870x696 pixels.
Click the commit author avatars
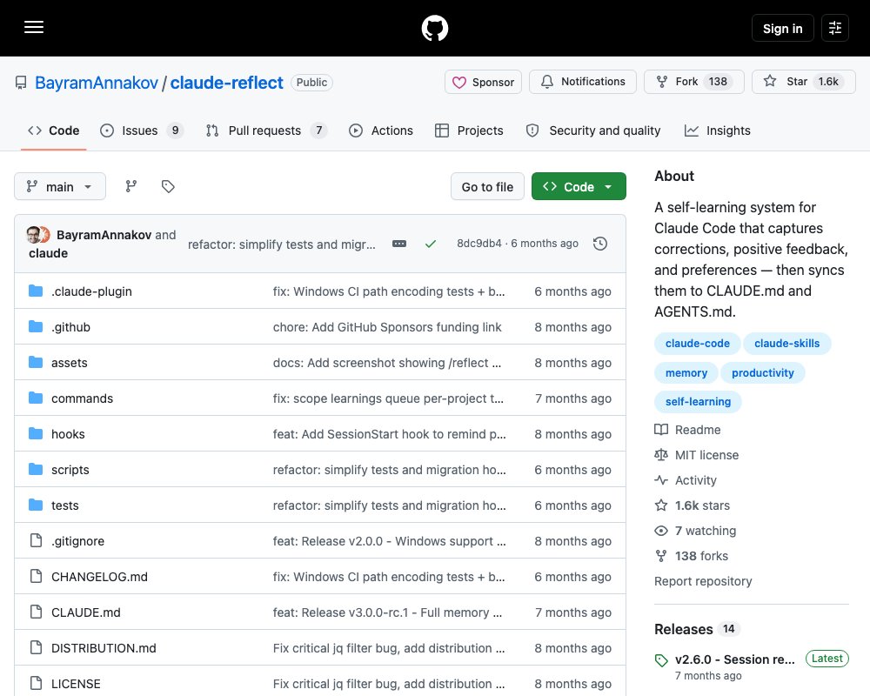tap(38, 235)
